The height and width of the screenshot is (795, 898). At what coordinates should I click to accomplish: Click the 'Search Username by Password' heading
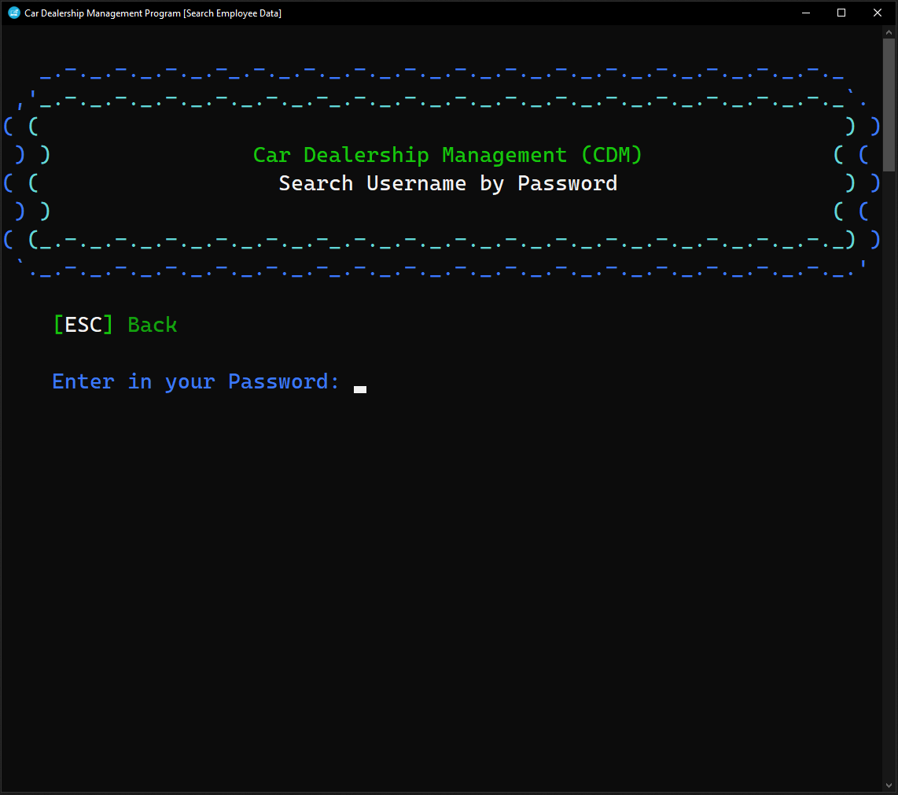tap(448, 183)
